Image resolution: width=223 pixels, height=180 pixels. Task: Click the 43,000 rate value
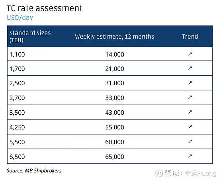[x=115, y=113]
